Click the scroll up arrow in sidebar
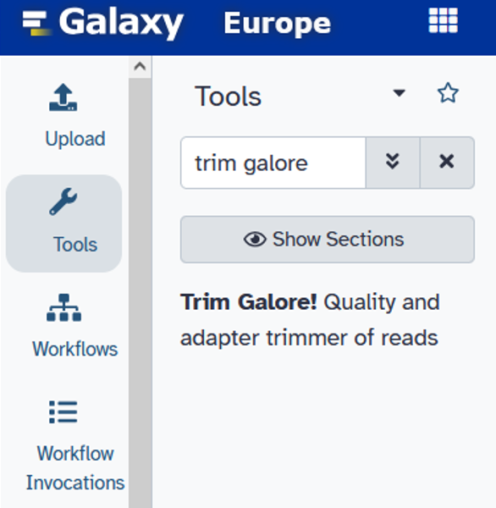The width and height of the screenshot is (496, 508). pyautogui.click(x=140, y=67)
